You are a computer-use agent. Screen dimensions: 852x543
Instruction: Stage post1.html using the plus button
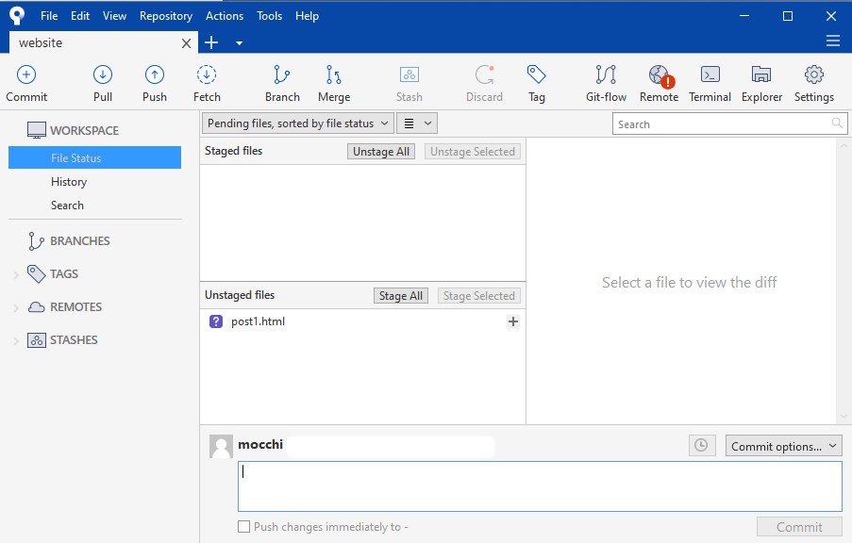click(x=513, y=321)
